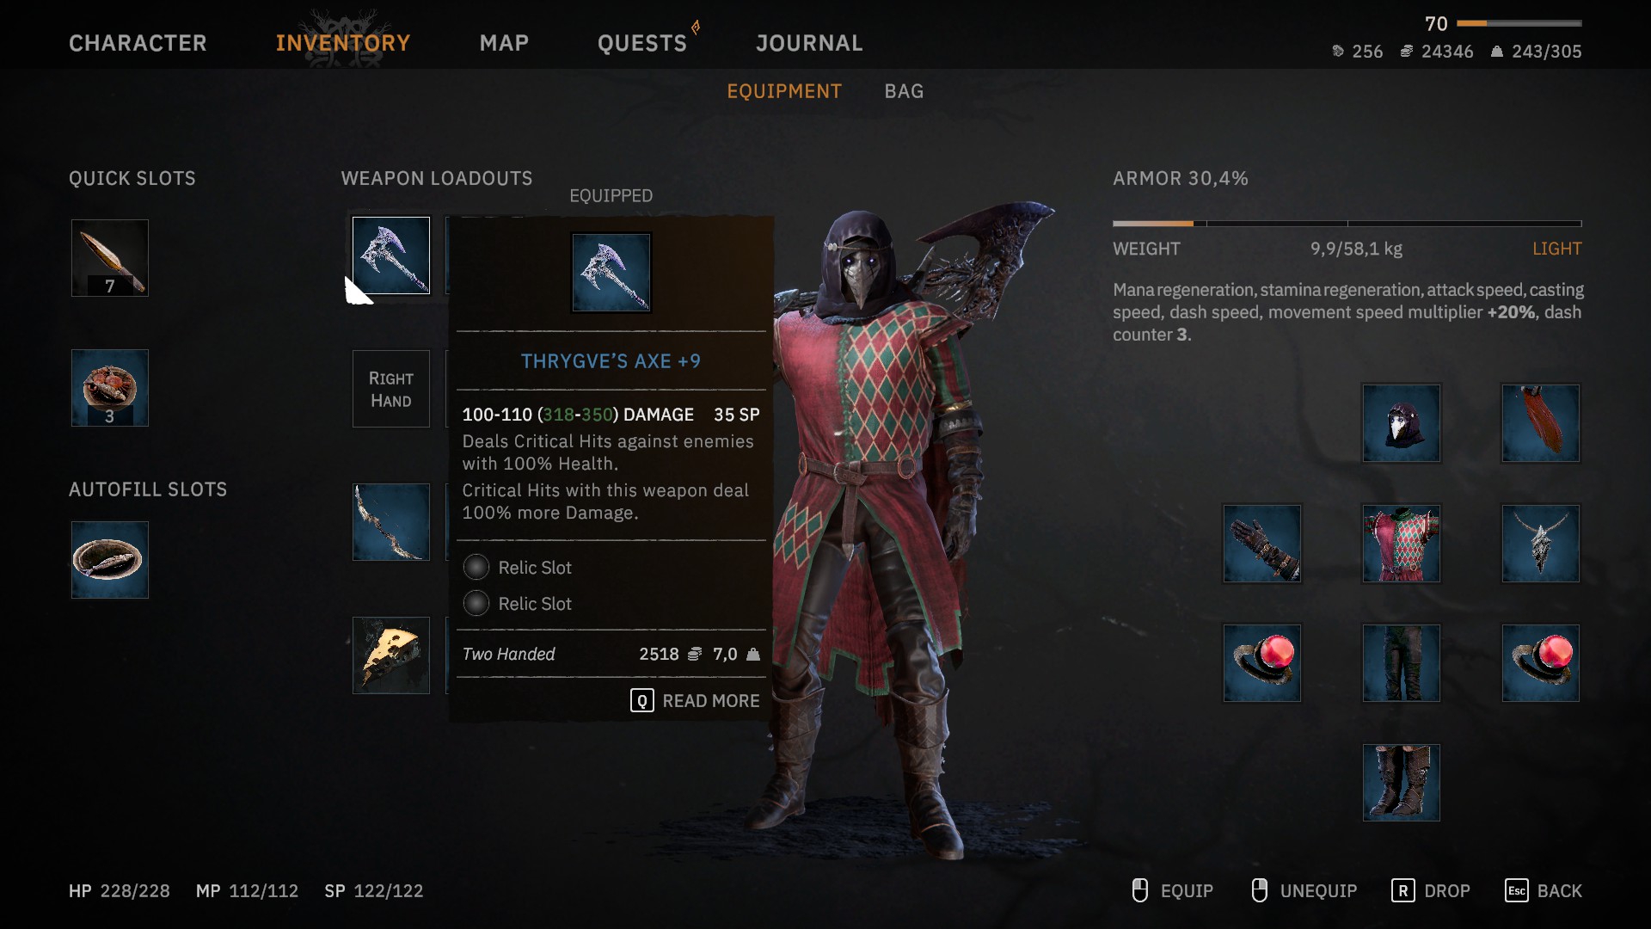Click the cheese wedge loadout slot
This screenshot has width=1651, height=929.
(x=391, y=655)
